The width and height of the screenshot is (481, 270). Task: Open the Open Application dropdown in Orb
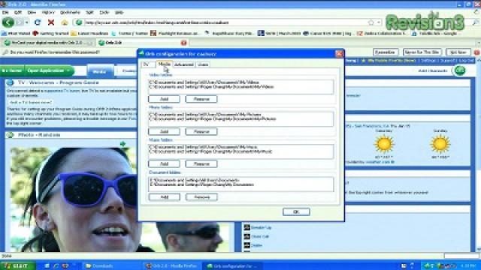point(49,70)
